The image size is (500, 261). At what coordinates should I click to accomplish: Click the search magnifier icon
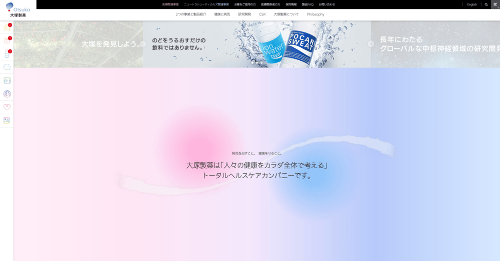tap(486, 4)
